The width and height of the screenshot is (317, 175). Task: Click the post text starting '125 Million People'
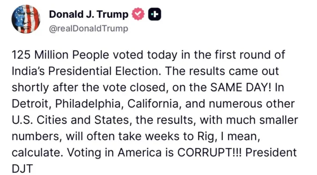point(155,112)
